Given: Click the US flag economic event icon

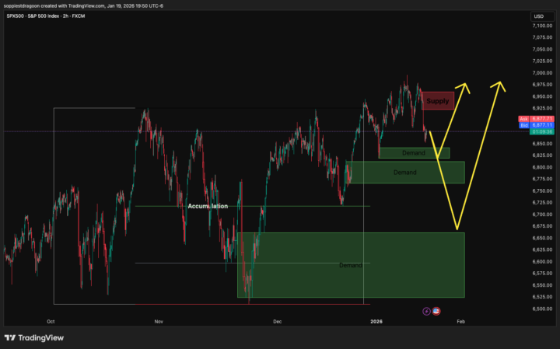Looking at the screenshot, I should point(436,311).
